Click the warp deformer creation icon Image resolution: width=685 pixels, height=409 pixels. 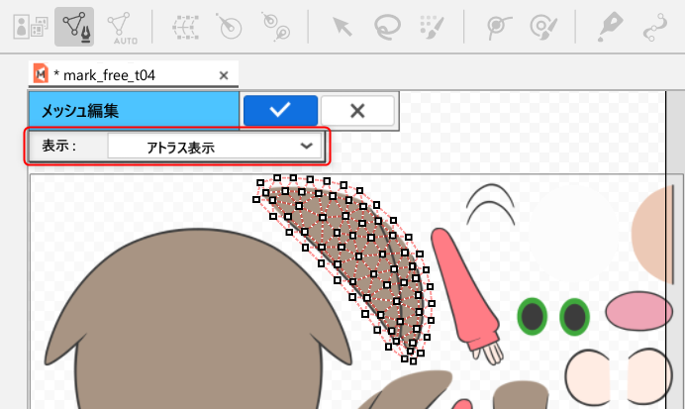click(x=184, y=24)
